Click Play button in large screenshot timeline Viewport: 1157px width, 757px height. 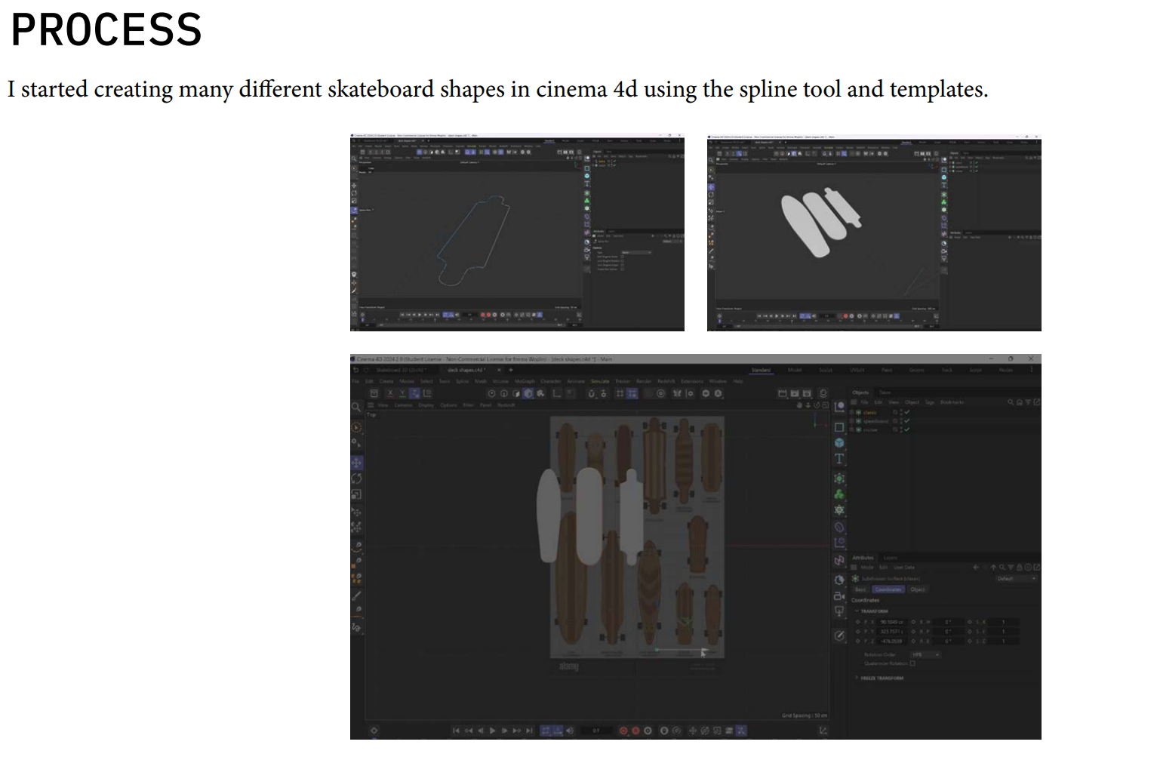click(x=493, y=731)
